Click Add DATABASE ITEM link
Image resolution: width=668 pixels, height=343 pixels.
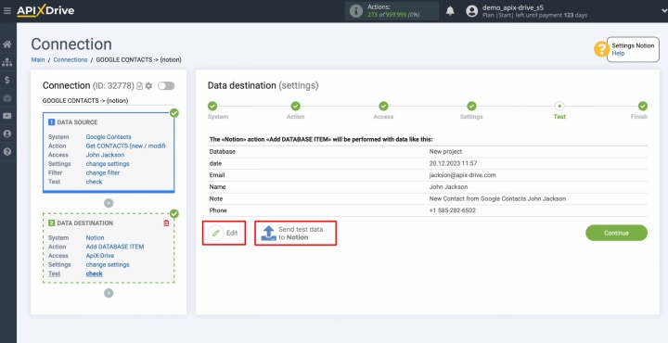115,247
